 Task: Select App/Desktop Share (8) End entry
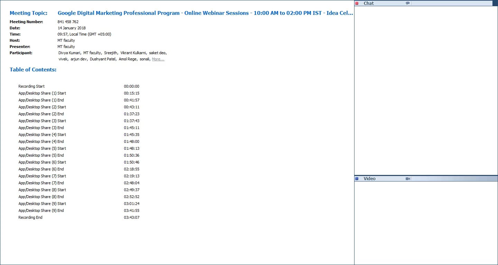pos(41,197)
